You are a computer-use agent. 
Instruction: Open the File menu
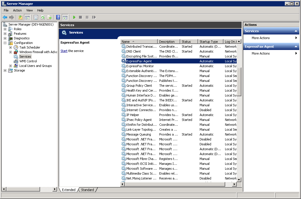coord(6,10)
